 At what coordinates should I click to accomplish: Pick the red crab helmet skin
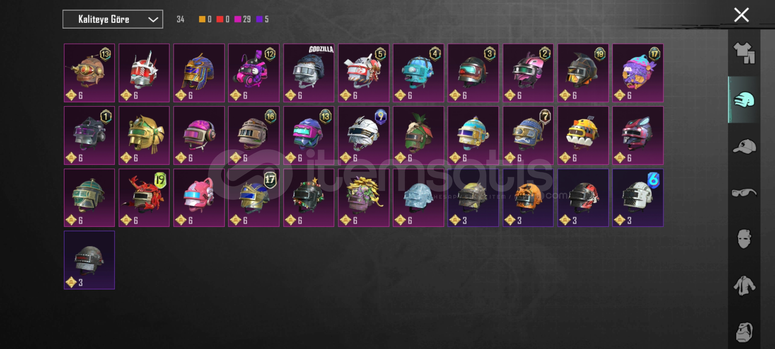click(x=144, y=198)
